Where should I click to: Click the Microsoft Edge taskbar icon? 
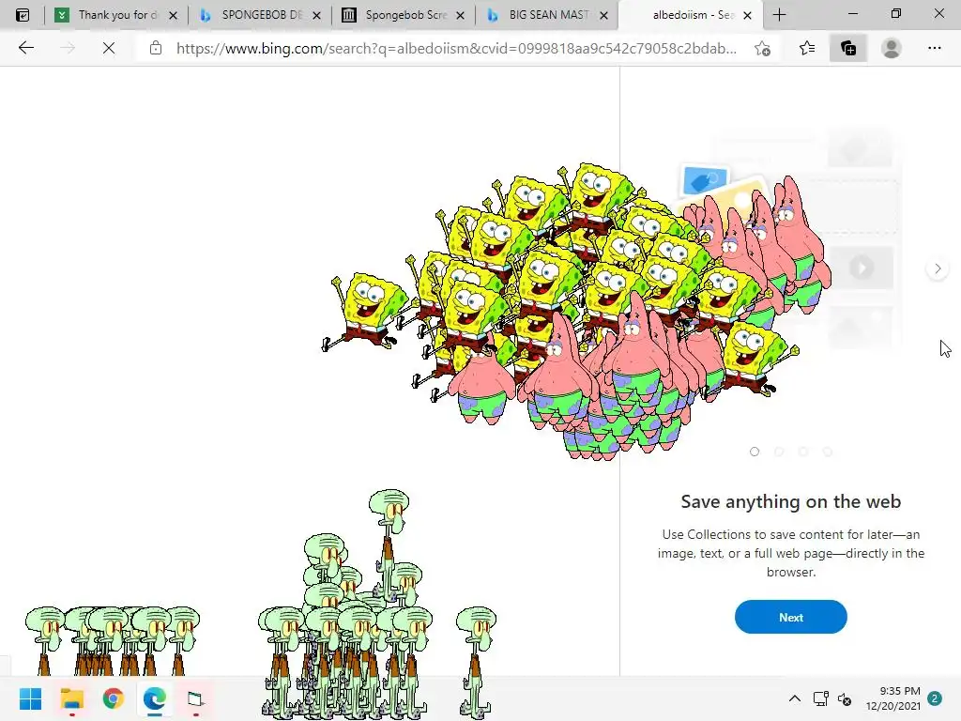(x=155, y=698)
